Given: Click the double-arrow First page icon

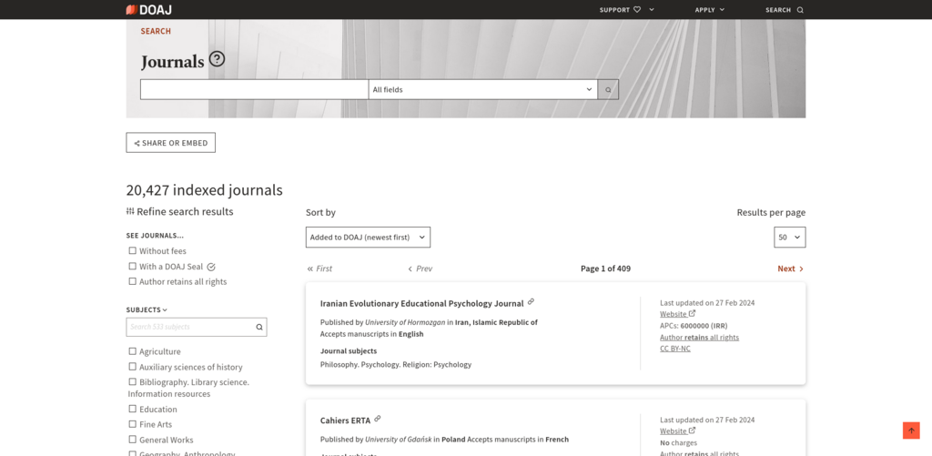Looking at the screenshot, I should [309, 269].
